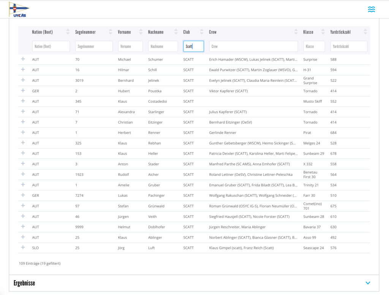Screen dimensions: 389x295
Task: Focus the Nachname filter field
Action: pos(163,46)
